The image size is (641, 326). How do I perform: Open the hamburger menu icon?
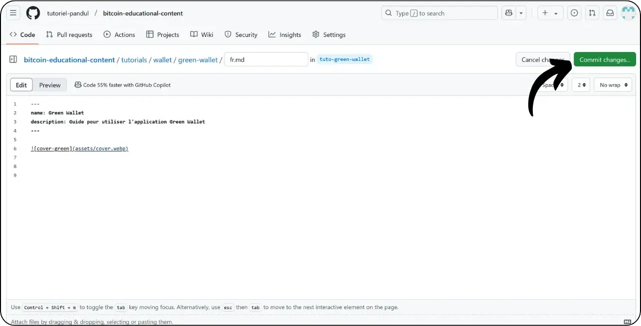13,12
